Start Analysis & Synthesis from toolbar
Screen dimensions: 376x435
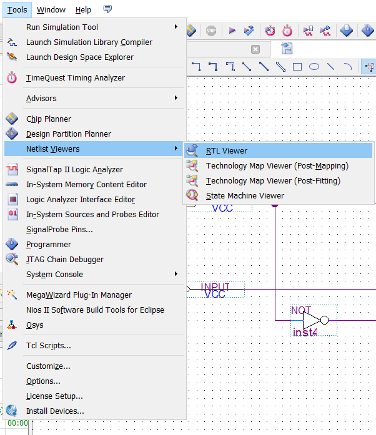249,30
